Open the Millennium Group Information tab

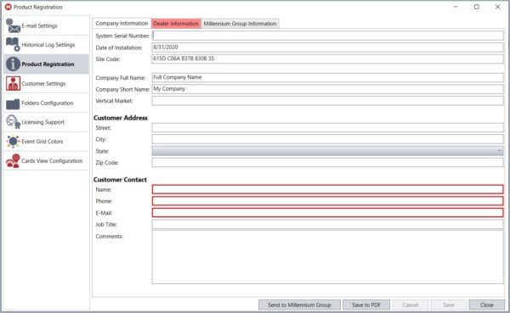pos(240,24)
